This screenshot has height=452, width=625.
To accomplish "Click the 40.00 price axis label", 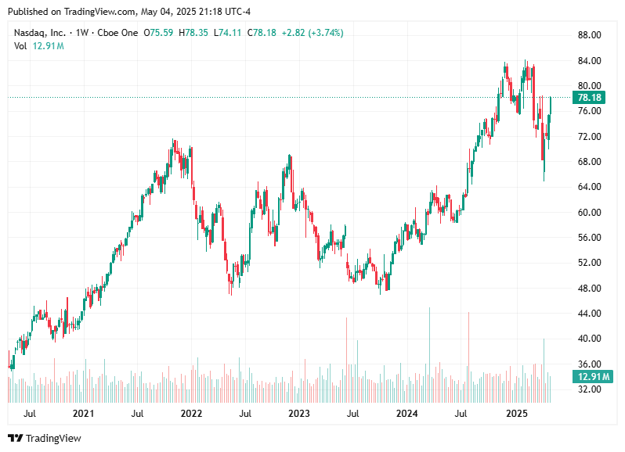I will (589, 339).
